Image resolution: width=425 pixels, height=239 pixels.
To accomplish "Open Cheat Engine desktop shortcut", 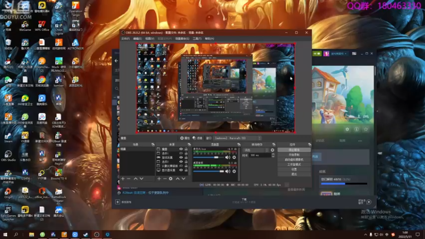I will pos(58,27).
